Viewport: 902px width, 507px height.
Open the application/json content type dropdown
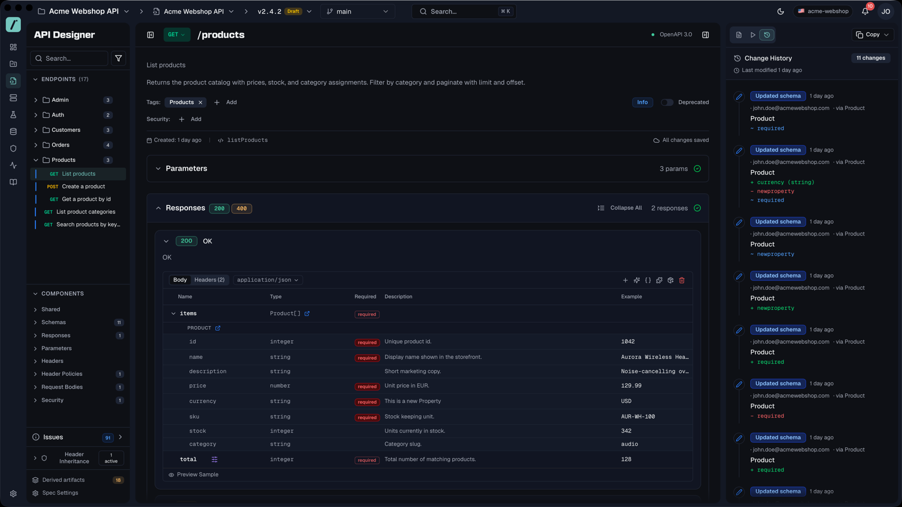(x=268, y=280)
